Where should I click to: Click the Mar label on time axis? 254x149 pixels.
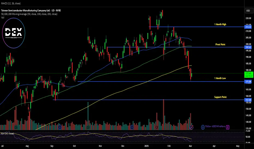pyautogui.click(x=190, y=146)
